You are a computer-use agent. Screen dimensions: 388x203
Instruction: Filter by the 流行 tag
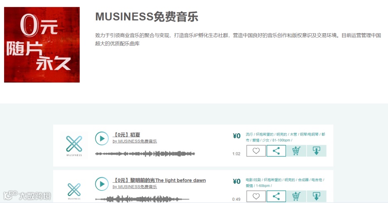[249, 134]
